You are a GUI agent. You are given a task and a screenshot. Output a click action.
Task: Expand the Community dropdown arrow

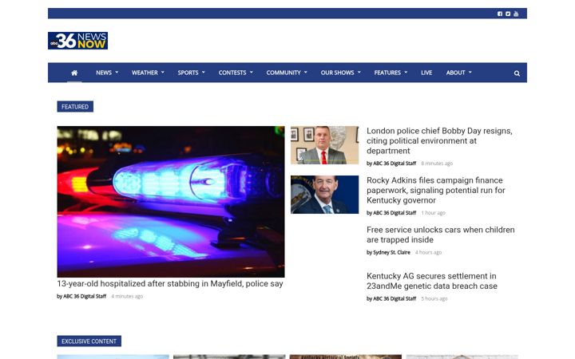tap(305, 73)
